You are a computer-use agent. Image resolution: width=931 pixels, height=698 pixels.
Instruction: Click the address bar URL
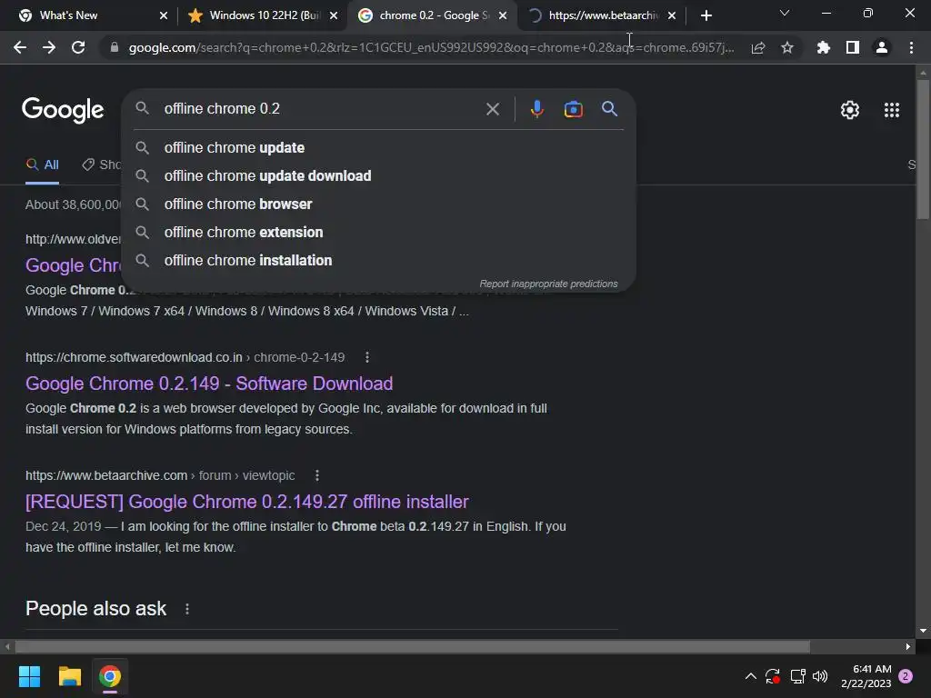[x=431, y=47]
